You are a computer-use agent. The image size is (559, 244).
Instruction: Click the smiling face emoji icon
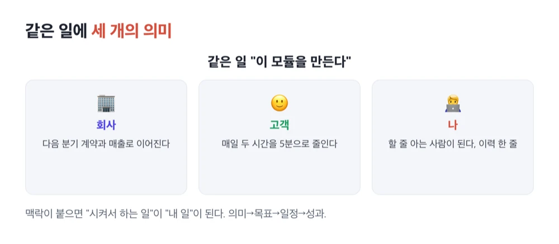tap(279, 104)
